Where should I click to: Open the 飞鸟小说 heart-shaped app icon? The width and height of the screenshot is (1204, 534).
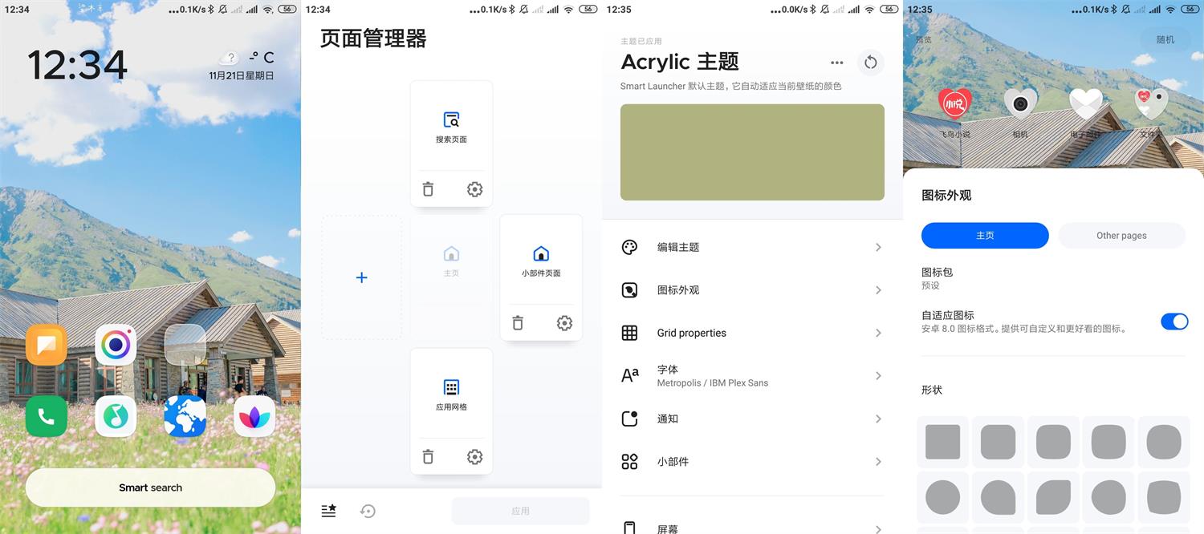(954, 103)
